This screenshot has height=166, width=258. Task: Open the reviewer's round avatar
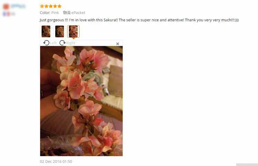pos(6,7)
